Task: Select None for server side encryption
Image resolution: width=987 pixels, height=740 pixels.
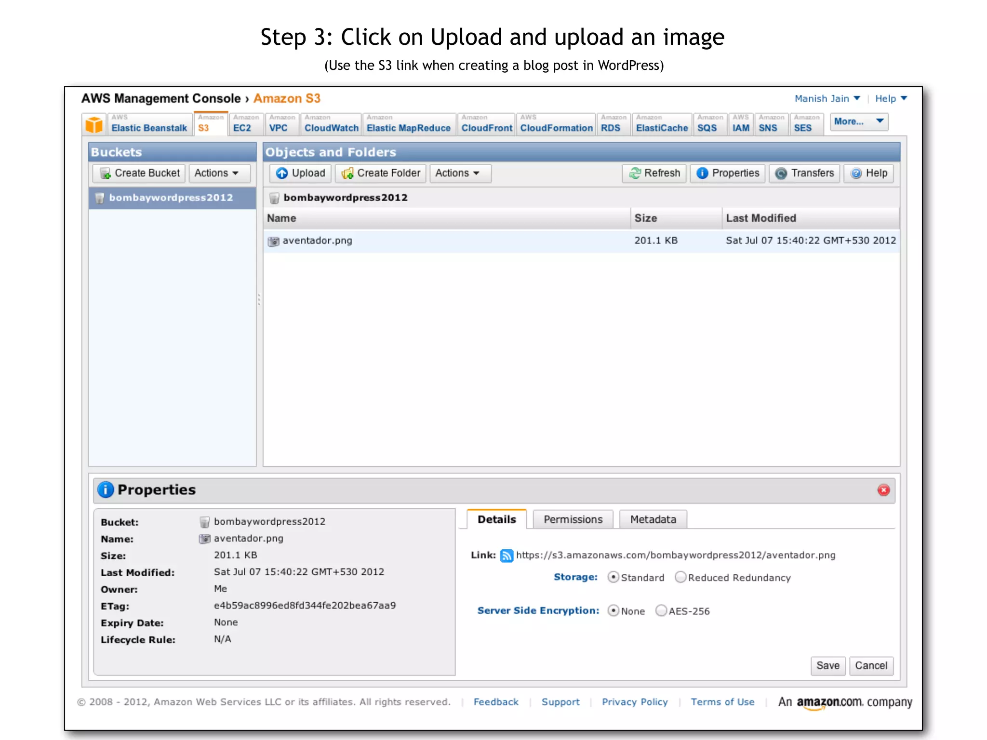Action: point(613,611)
